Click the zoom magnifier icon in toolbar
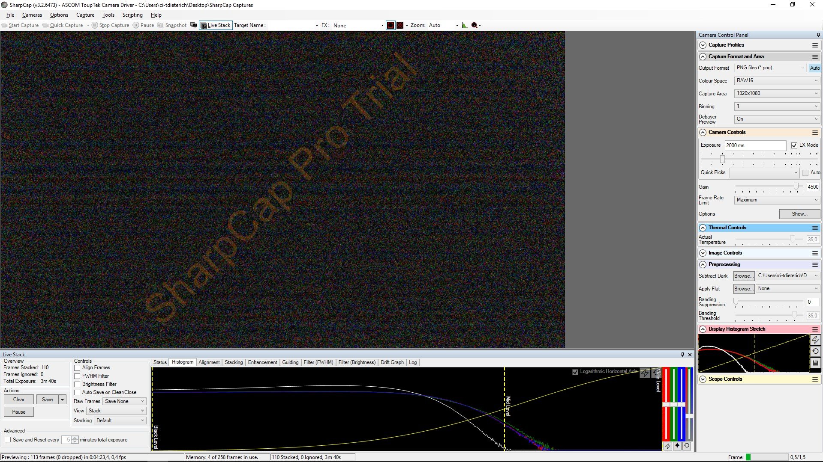The height and width of the screenshot is (462, 823). point(474,25)
